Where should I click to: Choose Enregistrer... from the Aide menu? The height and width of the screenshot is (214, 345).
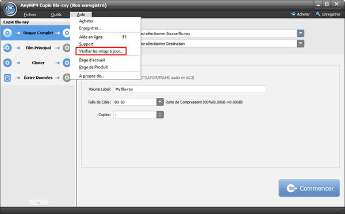point(90,28)
